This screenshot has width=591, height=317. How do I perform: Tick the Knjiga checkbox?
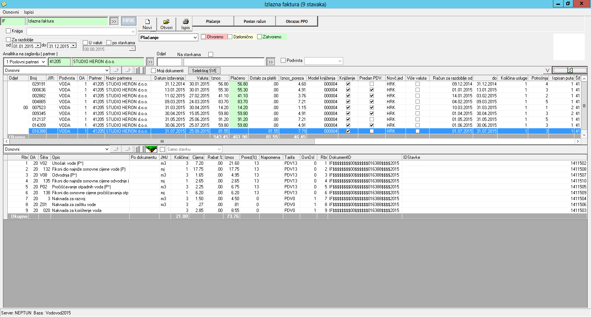point(8,31)
